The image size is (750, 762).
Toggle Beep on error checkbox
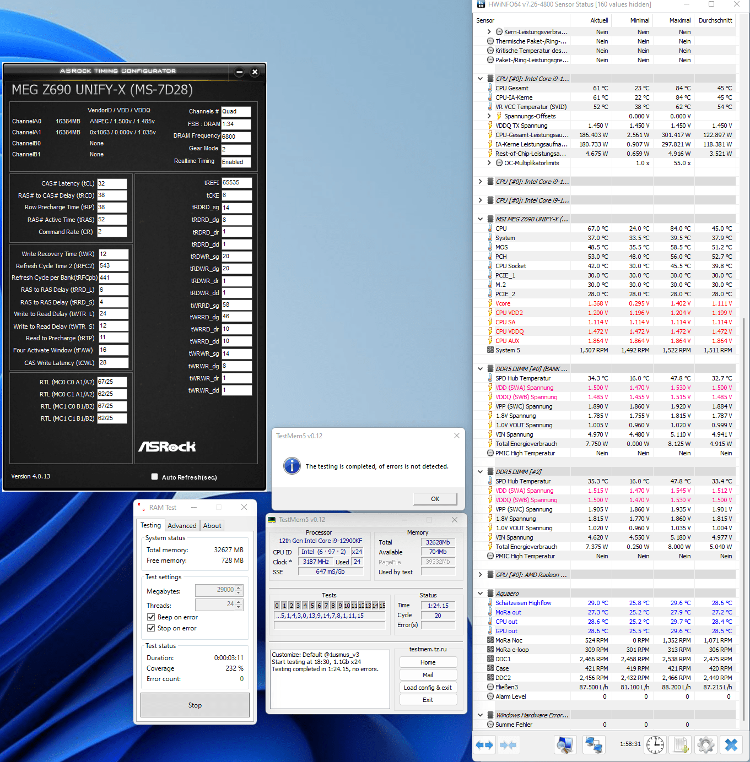151,617
